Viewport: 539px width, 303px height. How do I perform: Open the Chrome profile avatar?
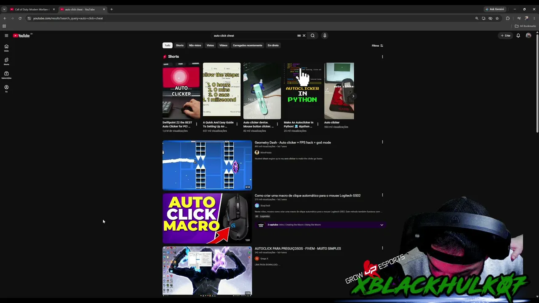[x=526, y=19]
